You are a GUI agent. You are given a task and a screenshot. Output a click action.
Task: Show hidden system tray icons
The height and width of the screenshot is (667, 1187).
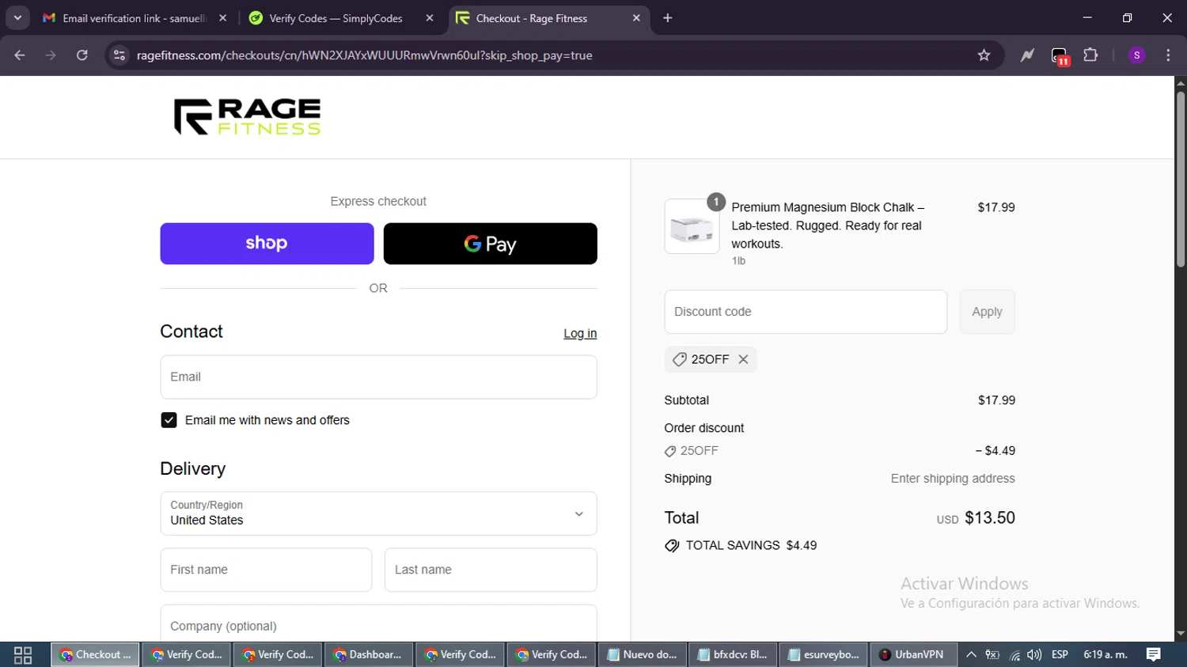971,655
